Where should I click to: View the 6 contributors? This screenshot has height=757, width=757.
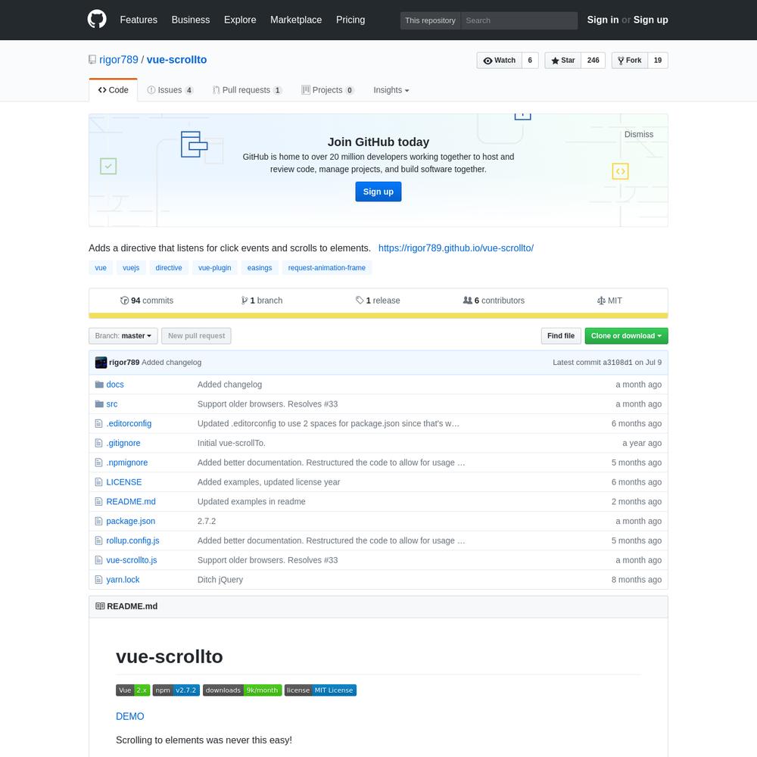tap(494, 301)
